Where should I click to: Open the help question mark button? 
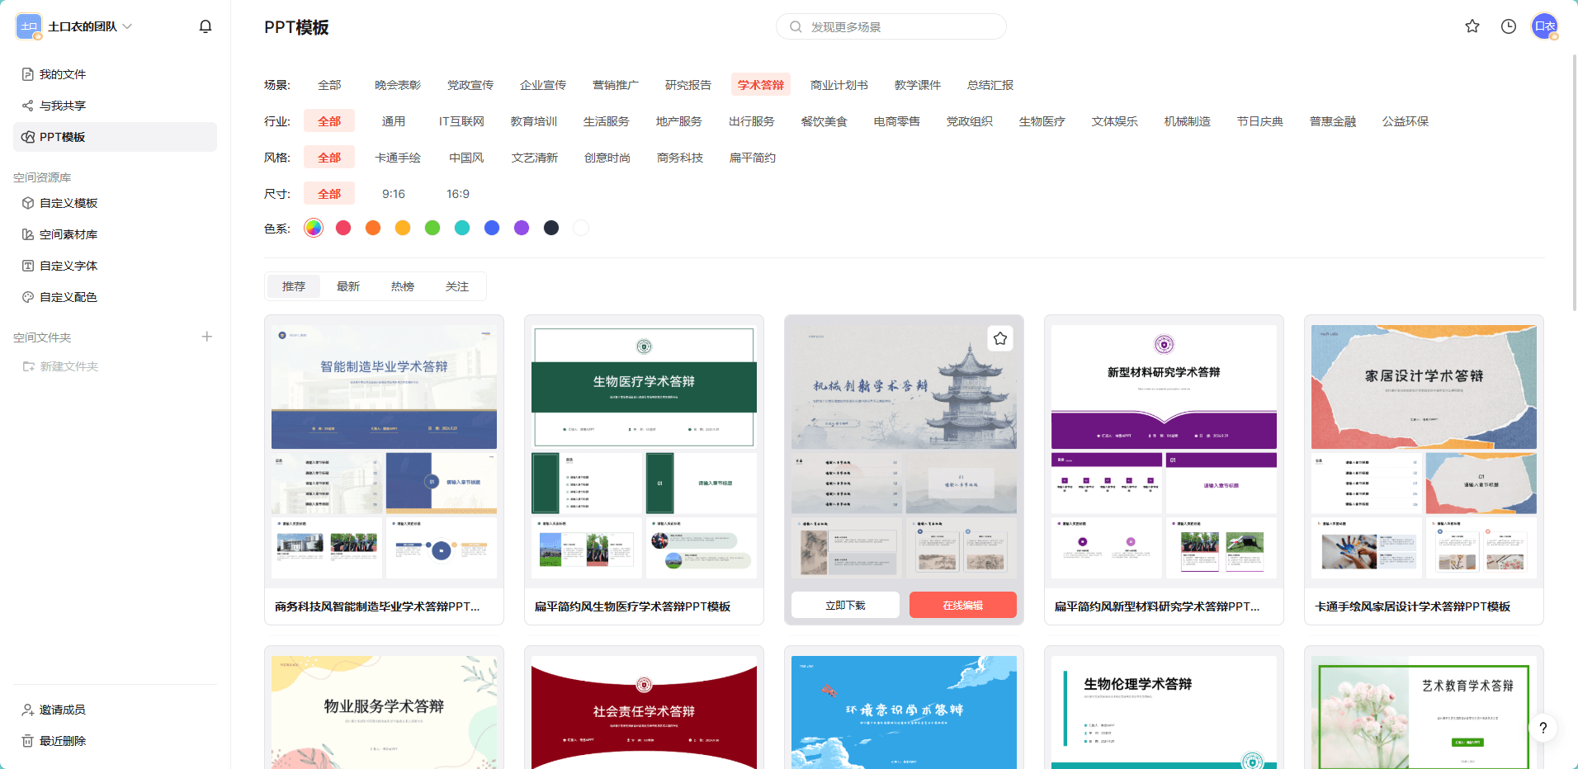coord(1543,728)
